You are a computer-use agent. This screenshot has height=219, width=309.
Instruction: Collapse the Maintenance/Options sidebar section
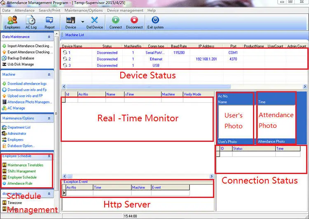49,118
